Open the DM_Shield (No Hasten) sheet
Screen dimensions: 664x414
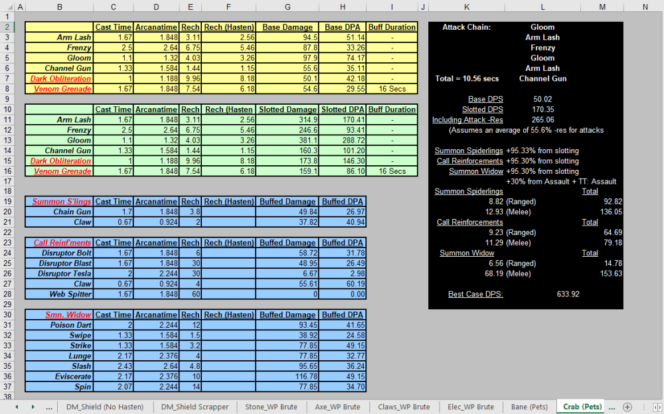coord(105,407)
